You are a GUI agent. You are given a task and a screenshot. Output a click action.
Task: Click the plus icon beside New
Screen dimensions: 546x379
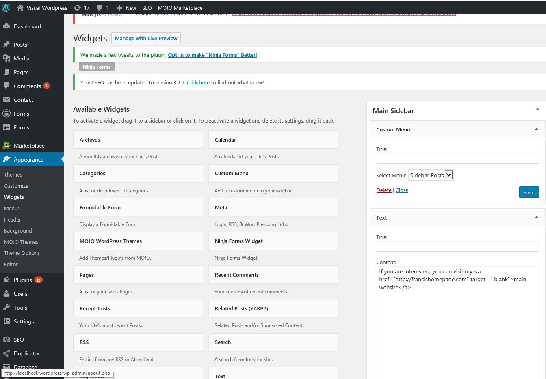(119, 8)
